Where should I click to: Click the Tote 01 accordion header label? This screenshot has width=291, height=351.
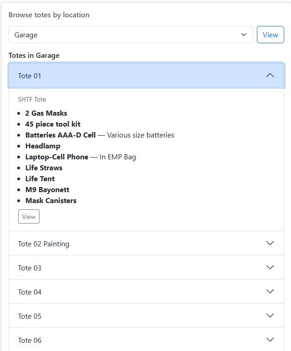pos(30,76)
